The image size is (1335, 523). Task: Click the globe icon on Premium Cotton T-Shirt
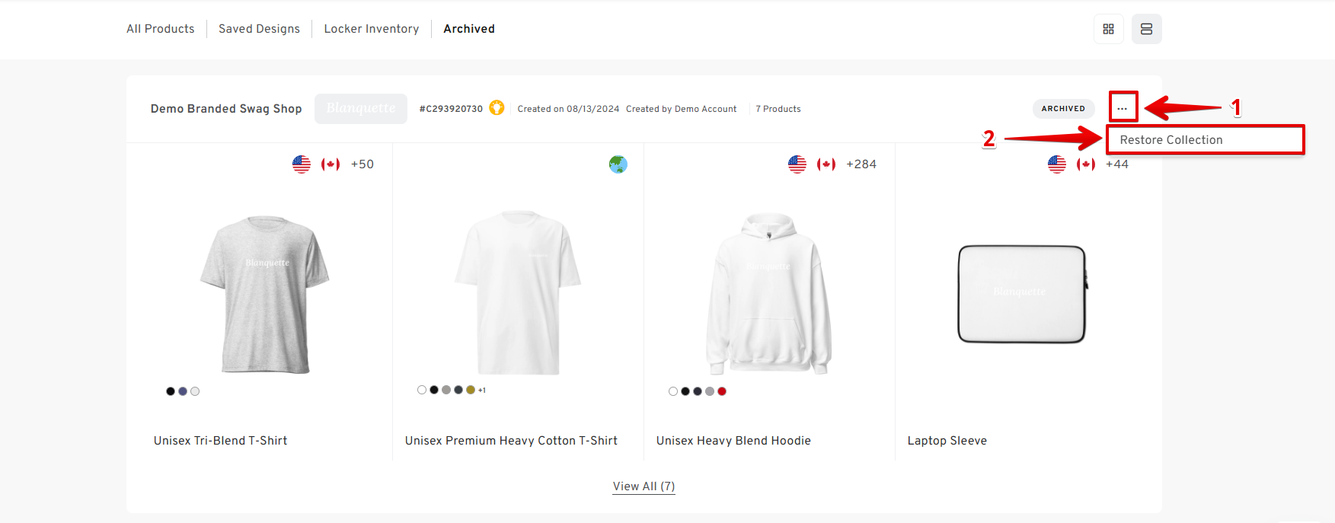618,164
